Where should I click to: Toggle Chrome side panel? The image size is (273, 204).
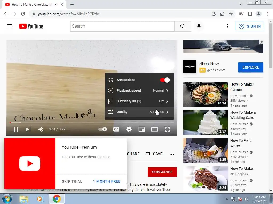[250, 14]
